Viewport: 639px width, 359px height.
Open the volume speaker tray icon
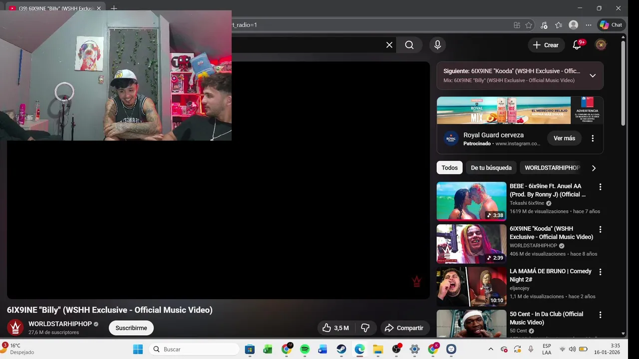tap(572, 349)
